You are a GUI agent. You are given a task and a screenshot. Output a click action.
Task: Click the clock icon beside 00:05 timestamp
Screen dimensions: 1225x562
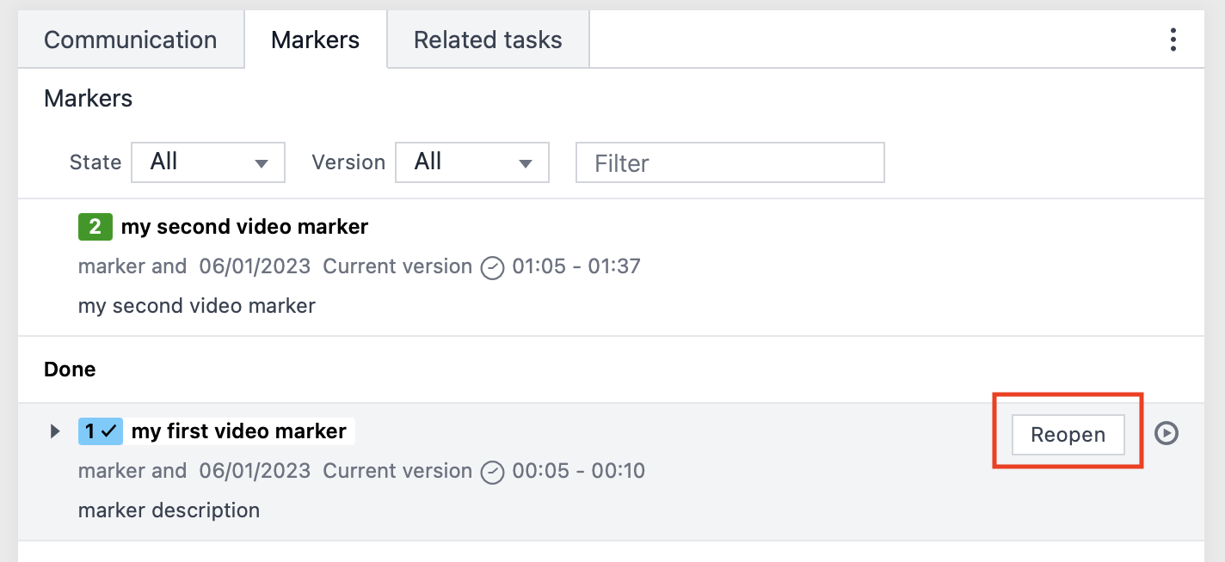tap(492, 473)
